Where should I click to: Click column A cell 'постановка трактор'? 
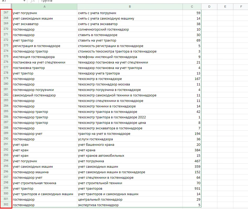45,68
